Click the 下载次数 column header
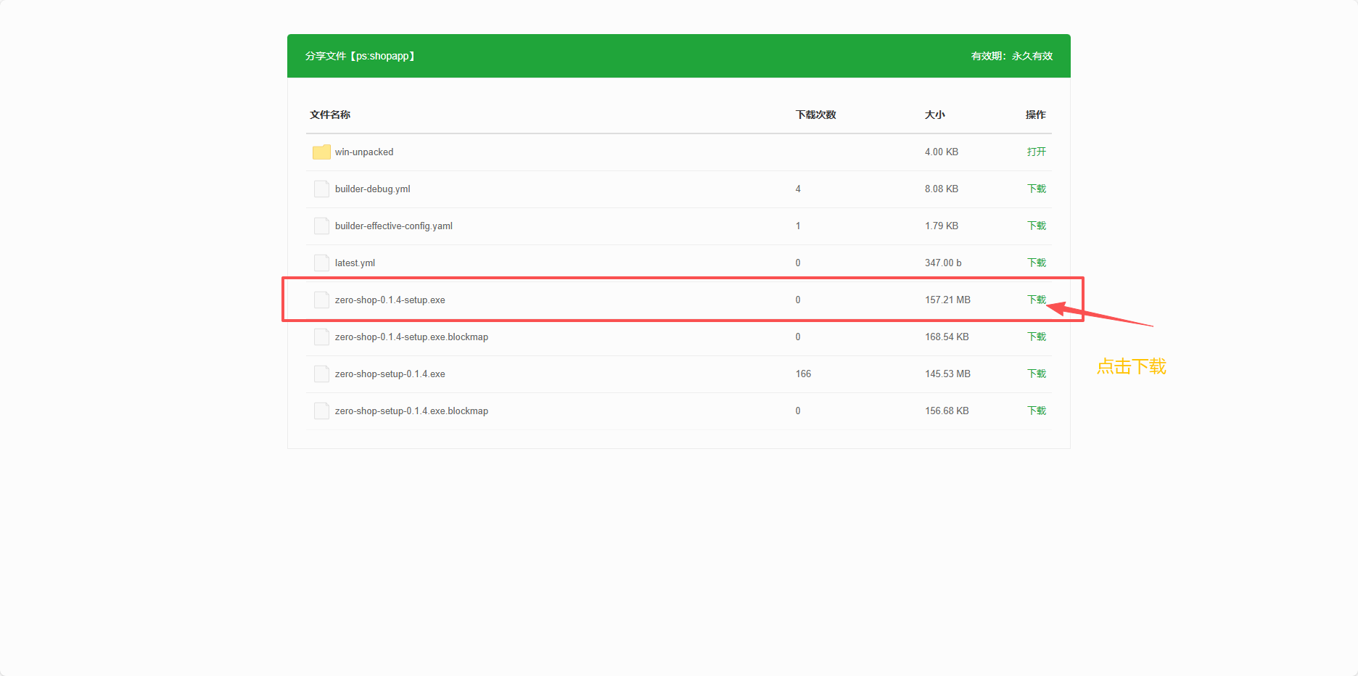The width and height of the screenshot is (1358, 676). point(815,115)
